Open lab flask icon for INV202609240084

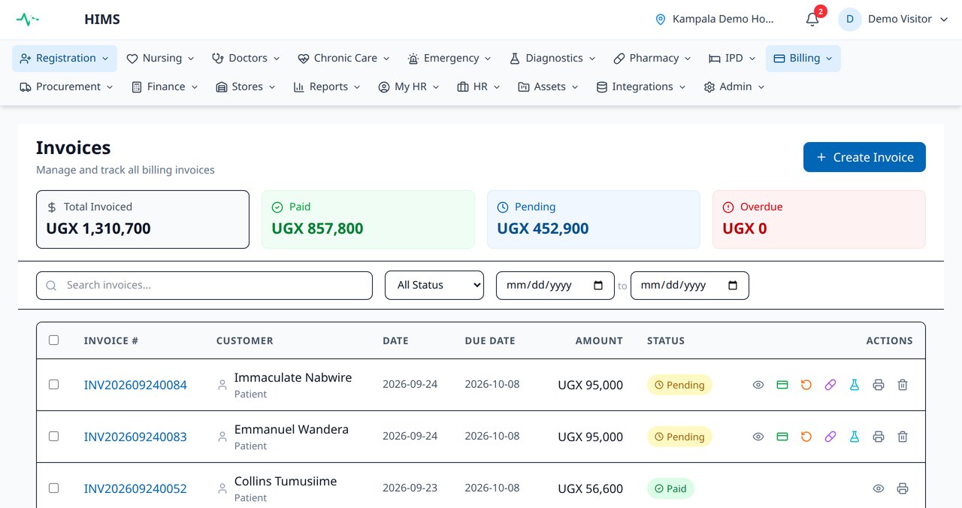tap(855, 385)
